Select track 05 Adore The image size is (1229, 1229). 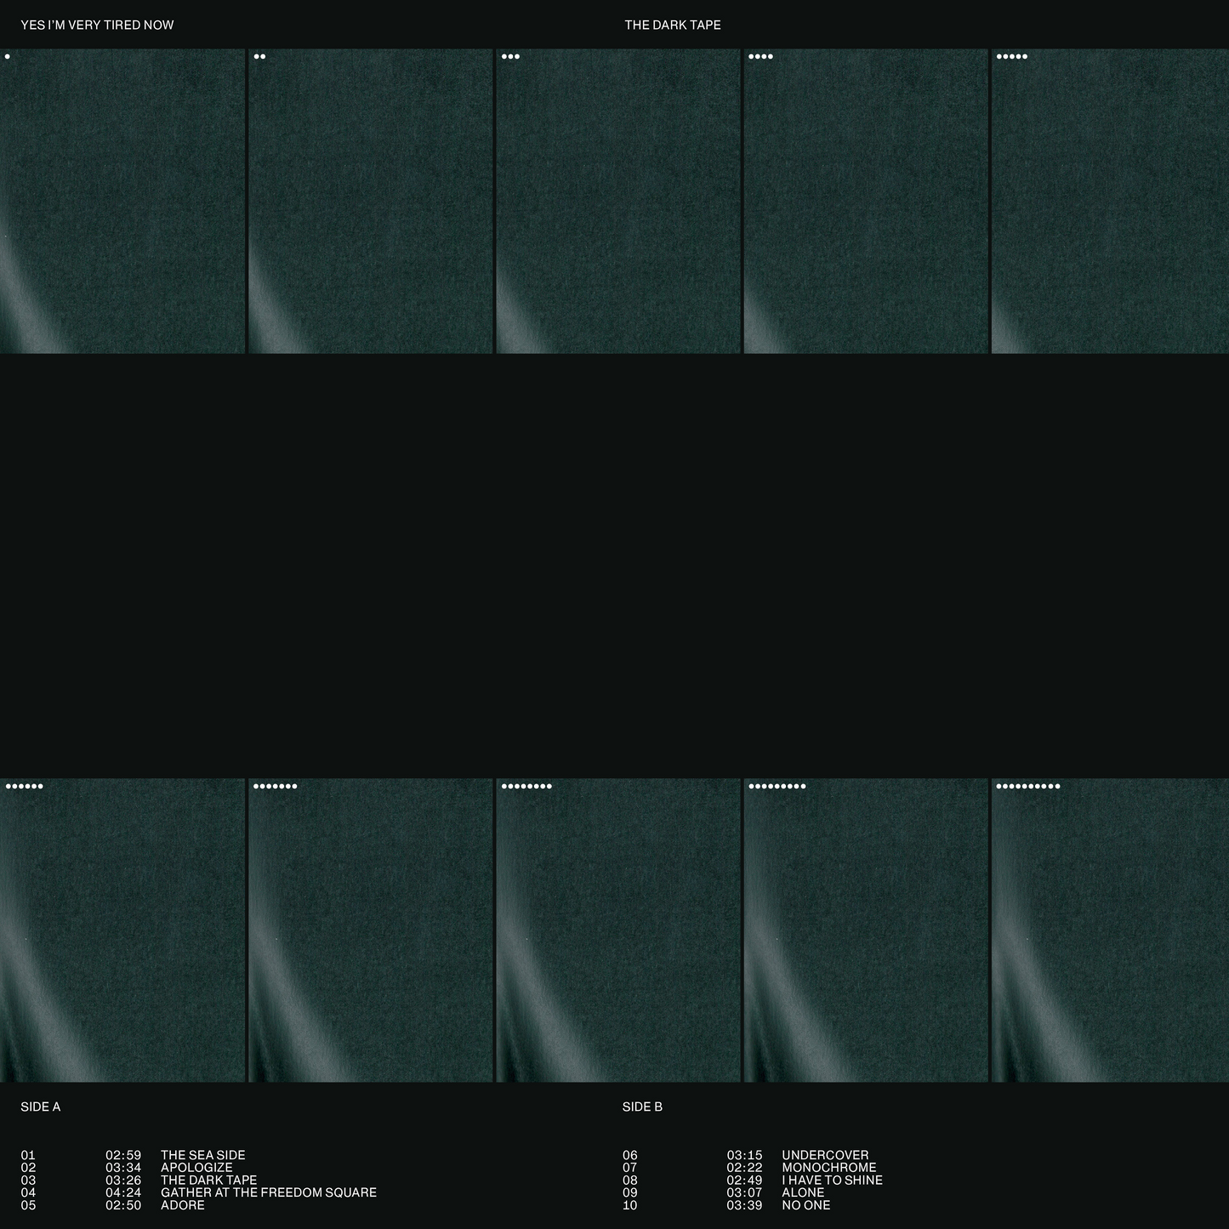click(x=182, y=1205)
